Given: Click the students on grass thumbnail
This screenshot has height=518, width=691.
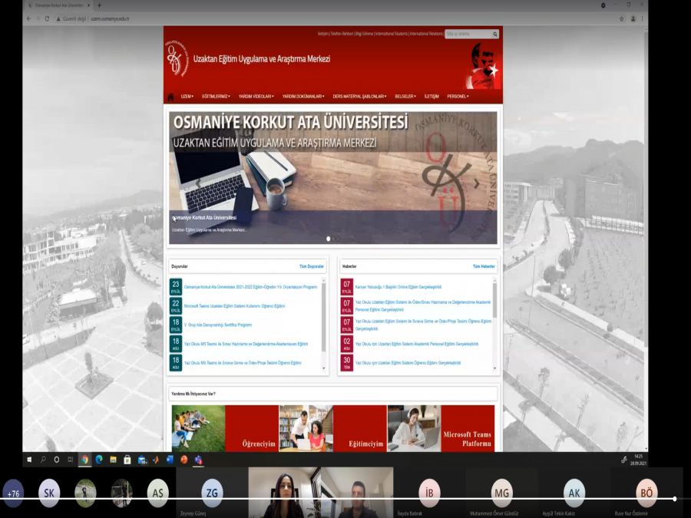Looking at the screenshot, I should (198, 428).
